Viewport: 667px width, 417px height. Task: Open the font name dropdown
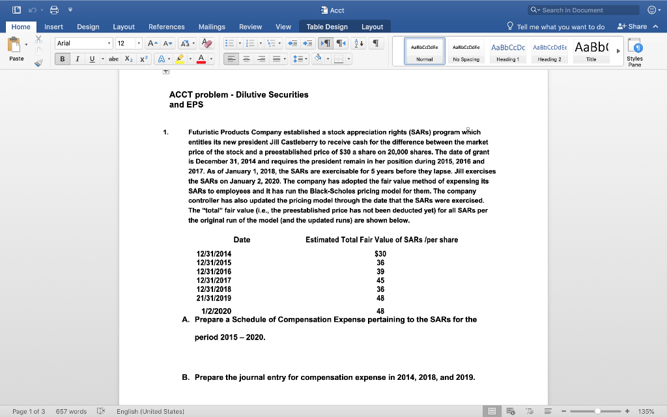[x=109, y=44]
